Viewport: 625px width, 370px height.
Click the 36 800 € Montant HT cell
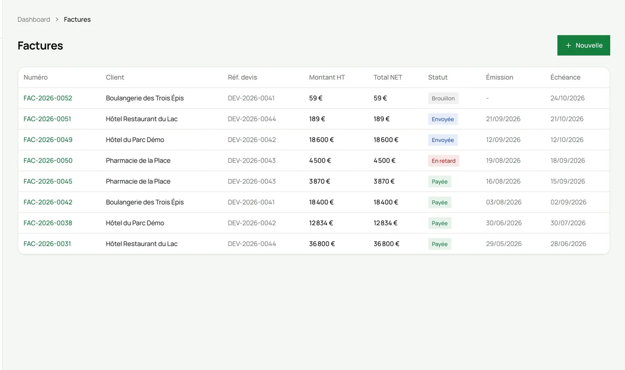[x=322, y=244]
